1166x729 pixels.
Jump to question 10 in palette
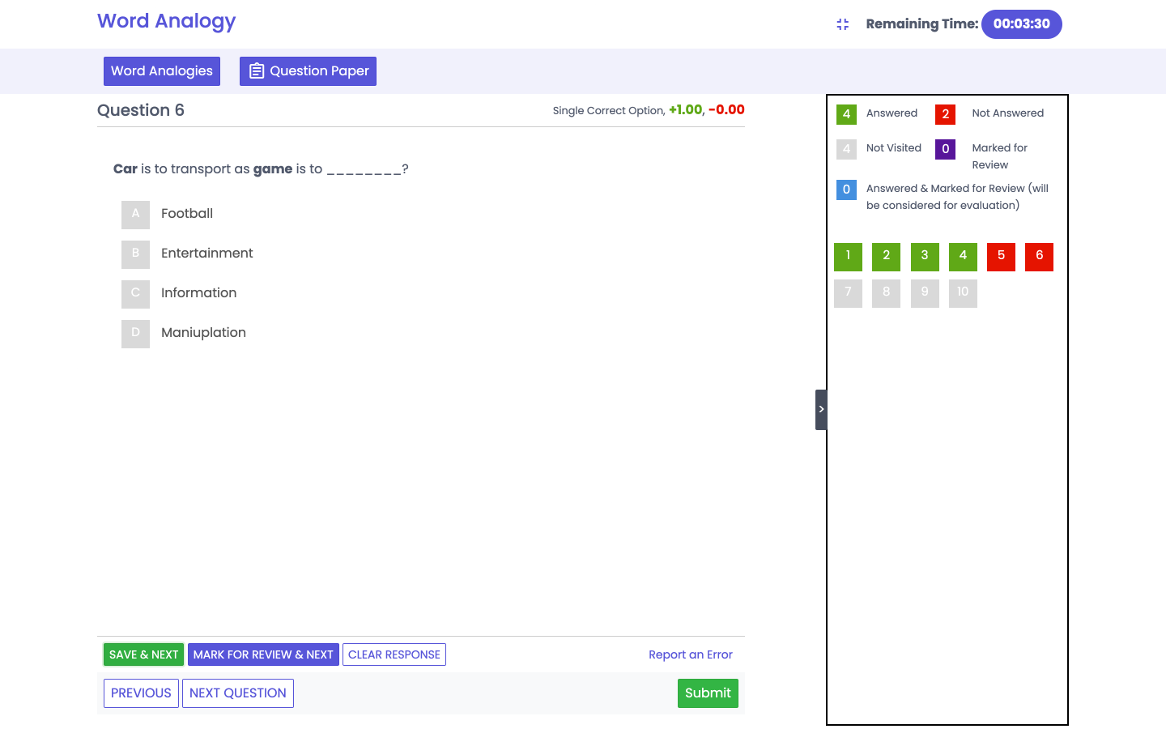click(963, 292)
